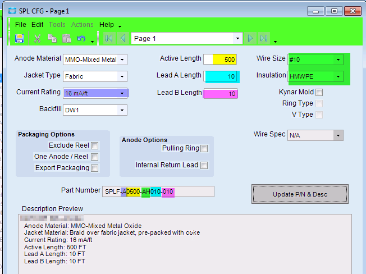This screenshot has height=274, width=366.
Task: Go to last page navigation icon
Action: (264, 39)
